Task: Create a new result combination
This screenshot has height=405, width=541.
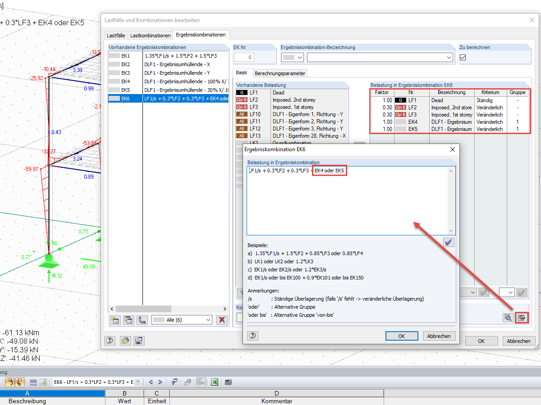Action: coord(115,320)
